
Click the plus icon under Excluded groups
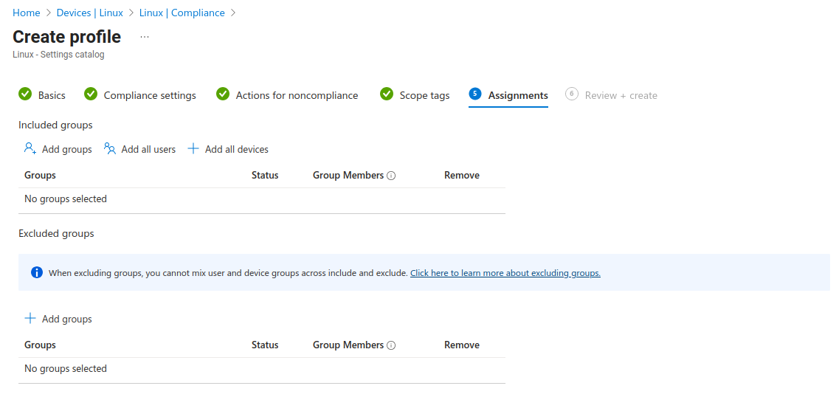30,318
